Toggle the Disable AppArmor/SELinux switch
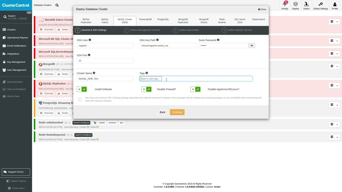 click(195, 89)
